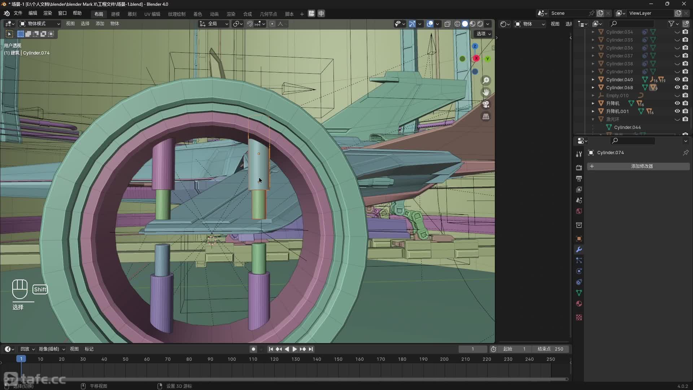Screen dimensions: 693x390
Task: Open the Object Data mesh properties tab
Action: [x=579, y=293]
